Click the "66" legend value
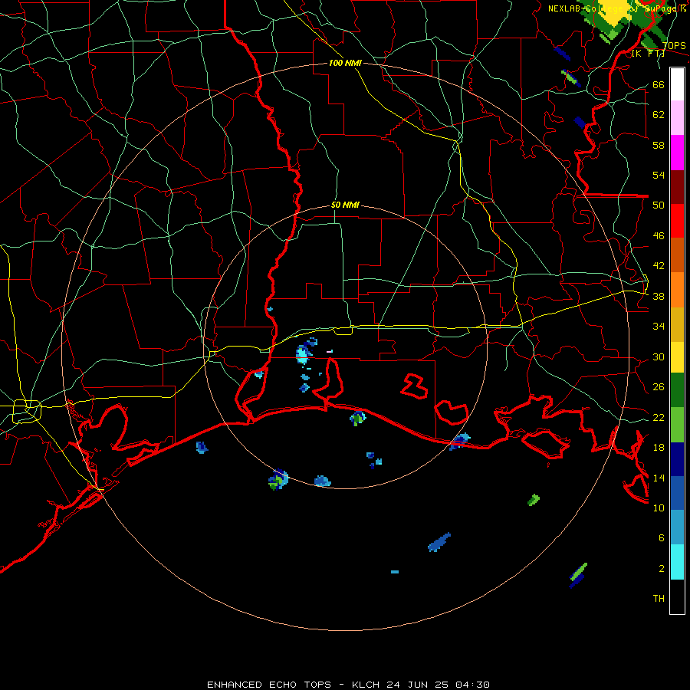The width and height of the screenshot is (690, 690). click(659, 85)
